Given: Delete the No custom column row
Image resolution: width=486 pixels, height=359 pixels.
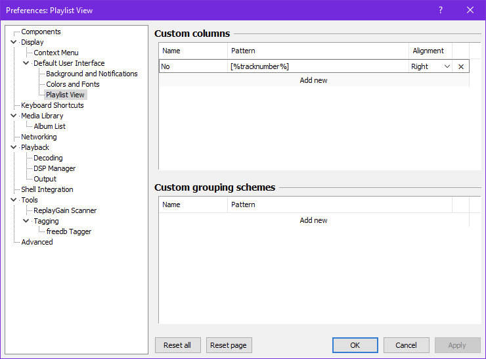Looking at the screenshot, I should coord(461,66).
